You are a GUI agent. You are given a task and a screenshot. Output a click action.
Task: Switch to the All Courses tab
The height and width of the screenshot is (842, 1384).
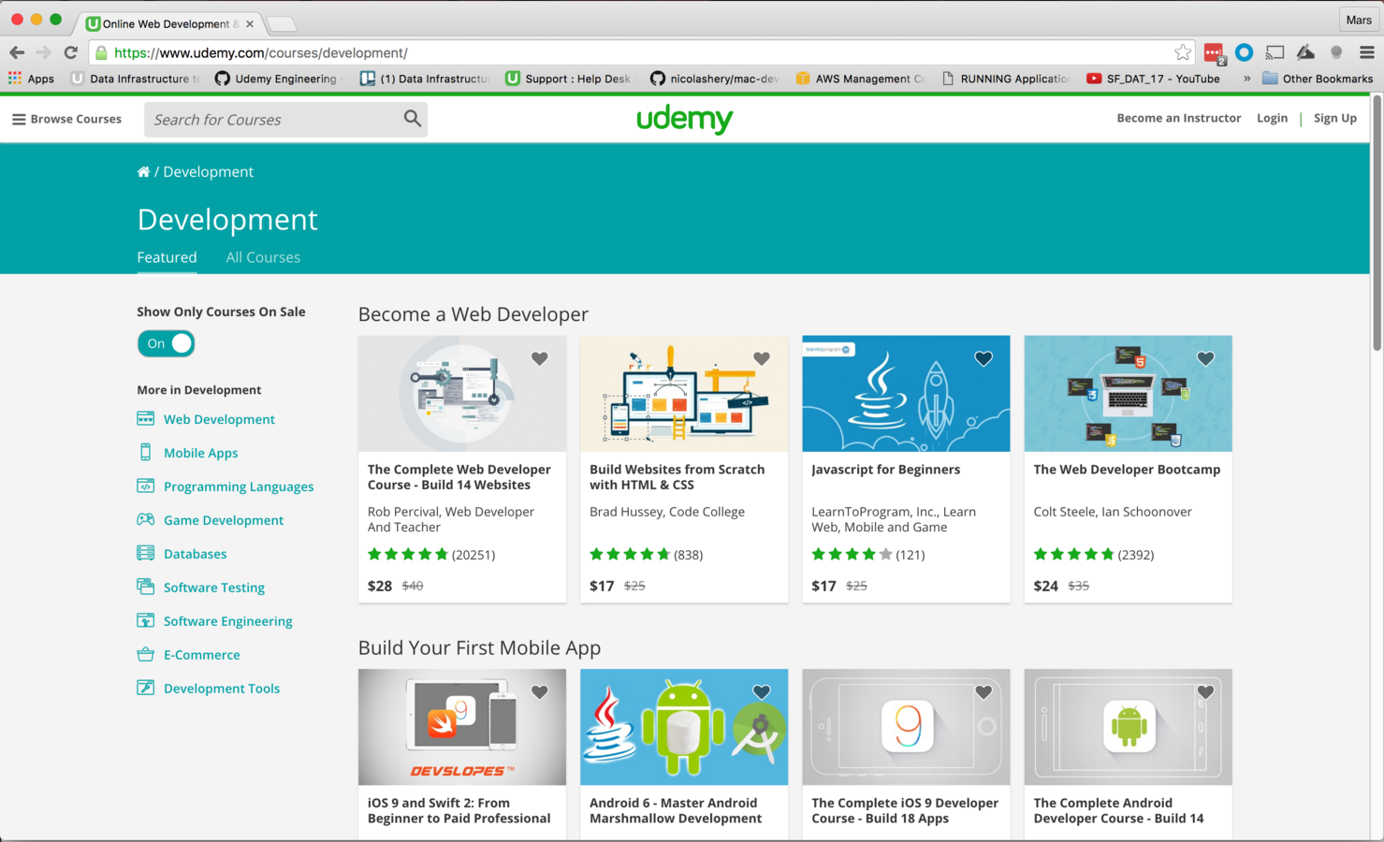263,257
